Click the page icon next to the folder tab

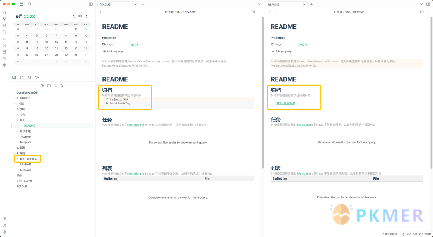pos(22,77)
